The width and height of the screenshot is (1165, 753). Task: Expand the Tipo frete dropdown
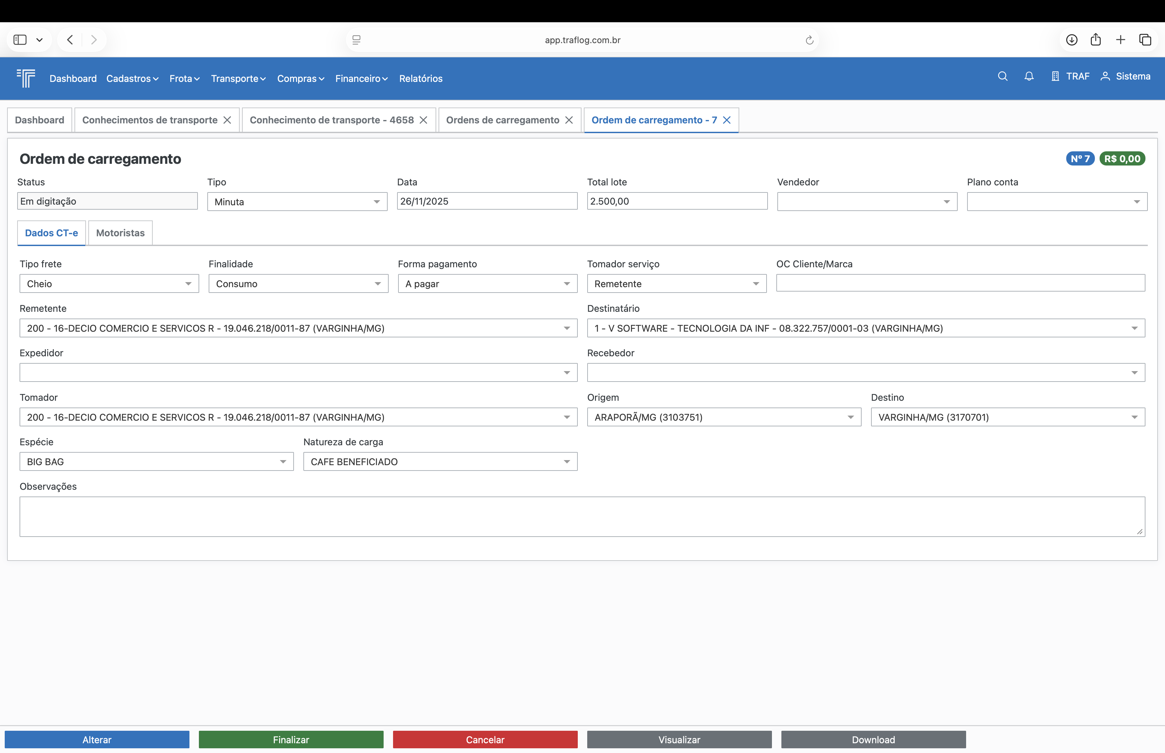109,283
